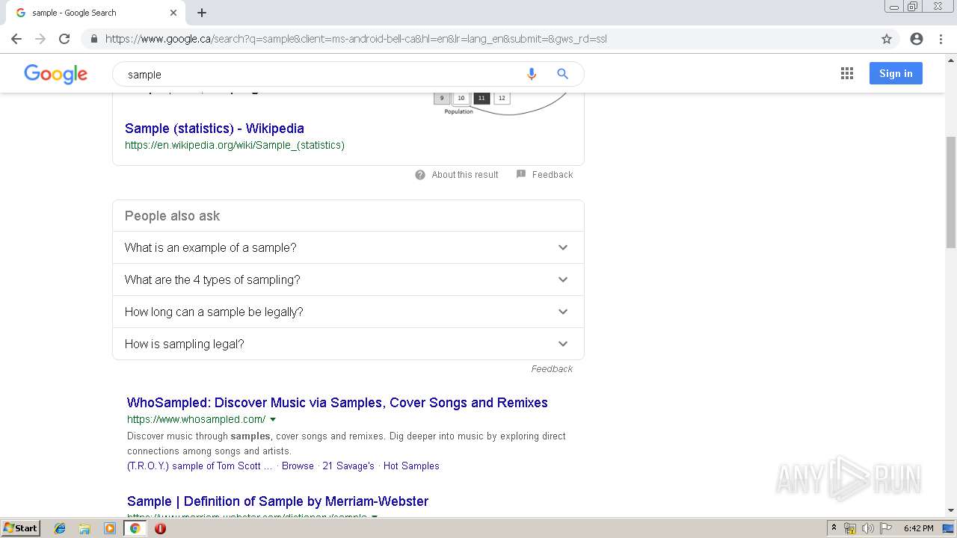
Task: Open the WhoSampled: Discover Music result
Action: click(337, 403)
